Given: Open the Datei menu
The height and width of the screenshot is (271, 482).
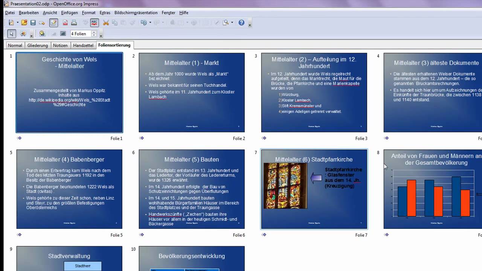Looking at the screenshot, I should [10, 12].
